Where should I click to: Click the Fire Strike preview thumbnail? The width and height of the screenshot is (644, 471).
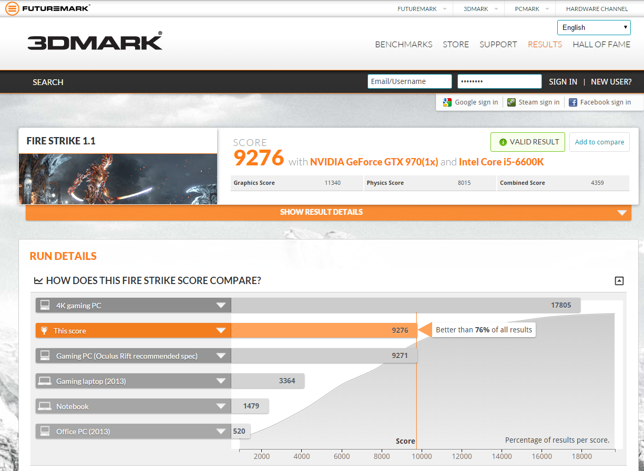click(x=118, y=179)
